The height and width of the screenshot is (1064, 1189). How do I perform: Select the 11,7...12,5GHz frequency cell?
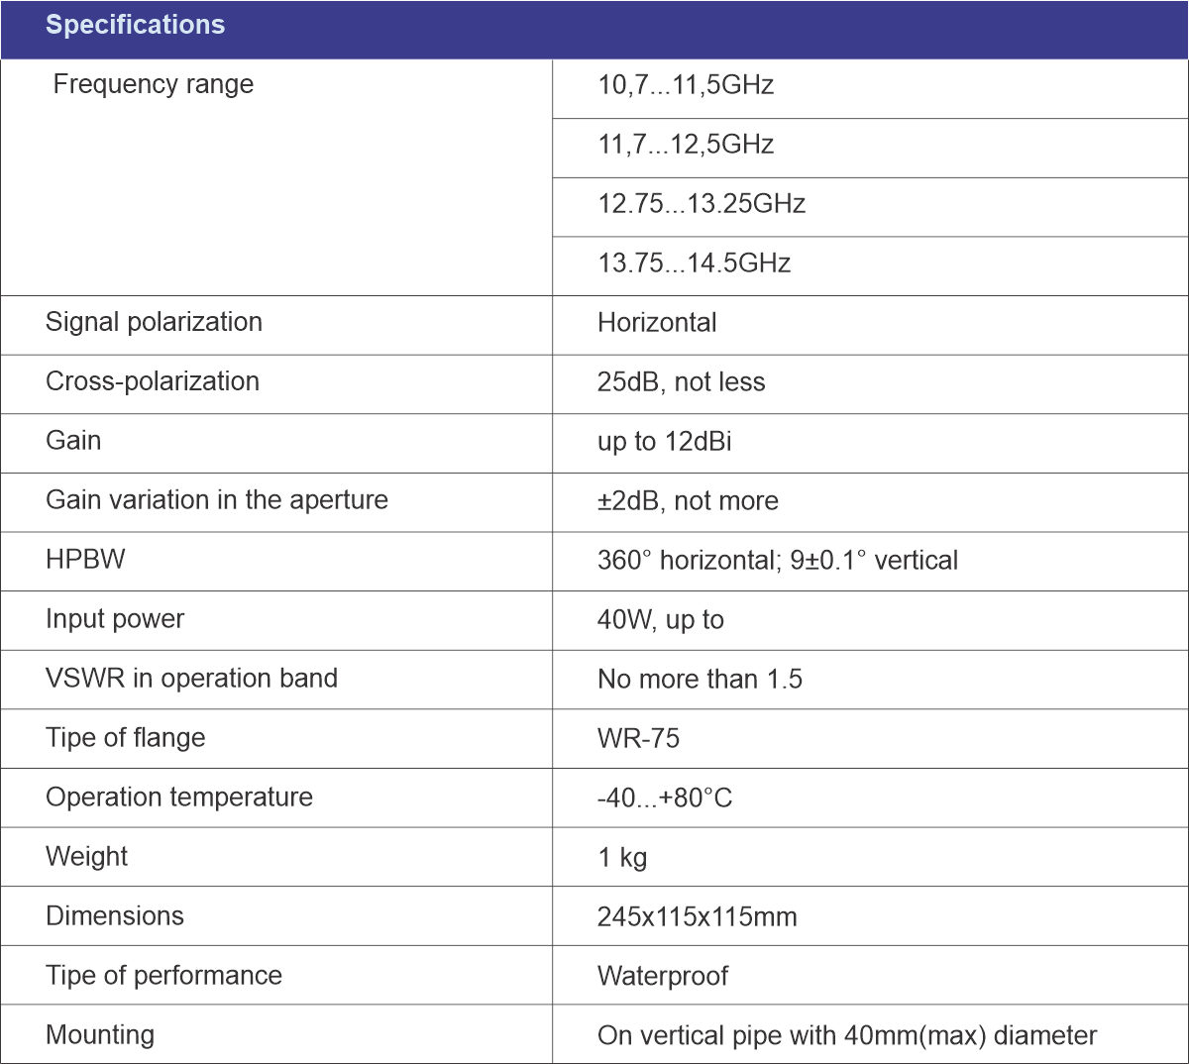(x=685, y=145)
